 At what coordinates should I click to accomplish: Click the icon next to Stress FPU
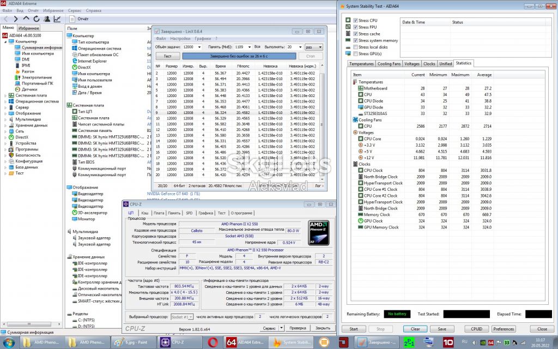coord(348,27)
